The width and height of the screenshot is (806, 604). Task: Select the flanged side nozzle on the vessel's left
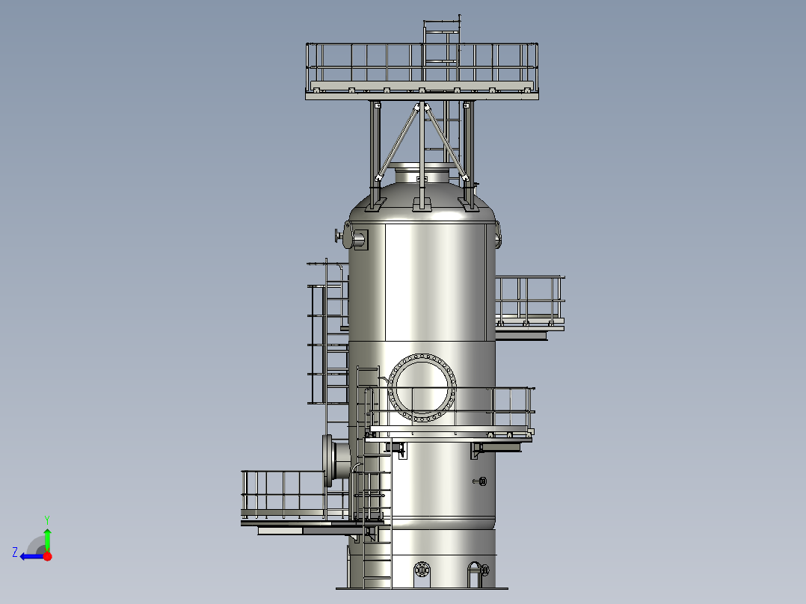[336, 460]
